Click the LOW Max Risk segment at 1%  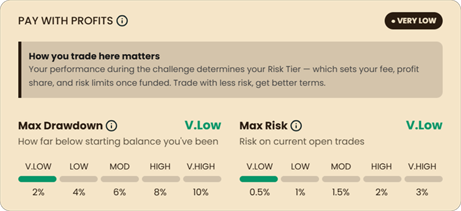coord(300,179)
